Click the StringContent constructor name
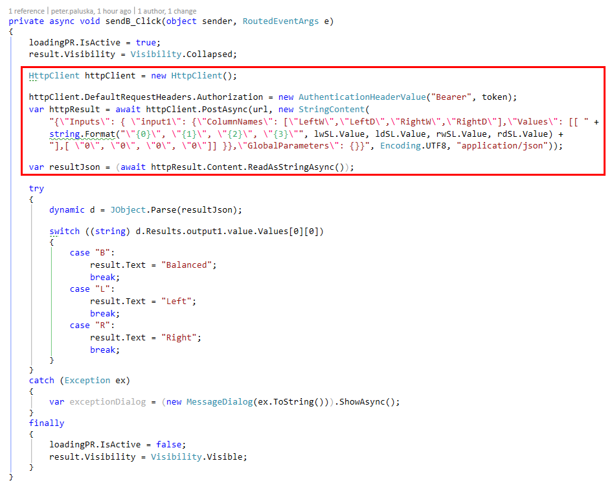612x485 pixels. click(332, 109)
